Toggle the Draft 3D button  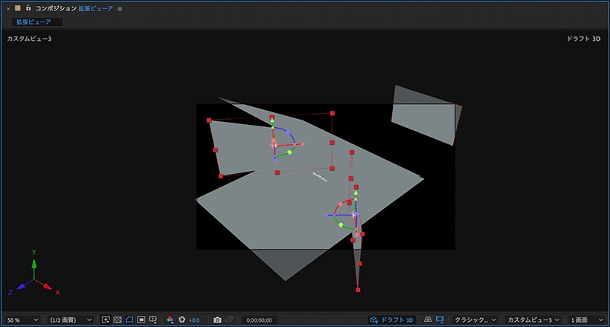(x=391, y=320)
